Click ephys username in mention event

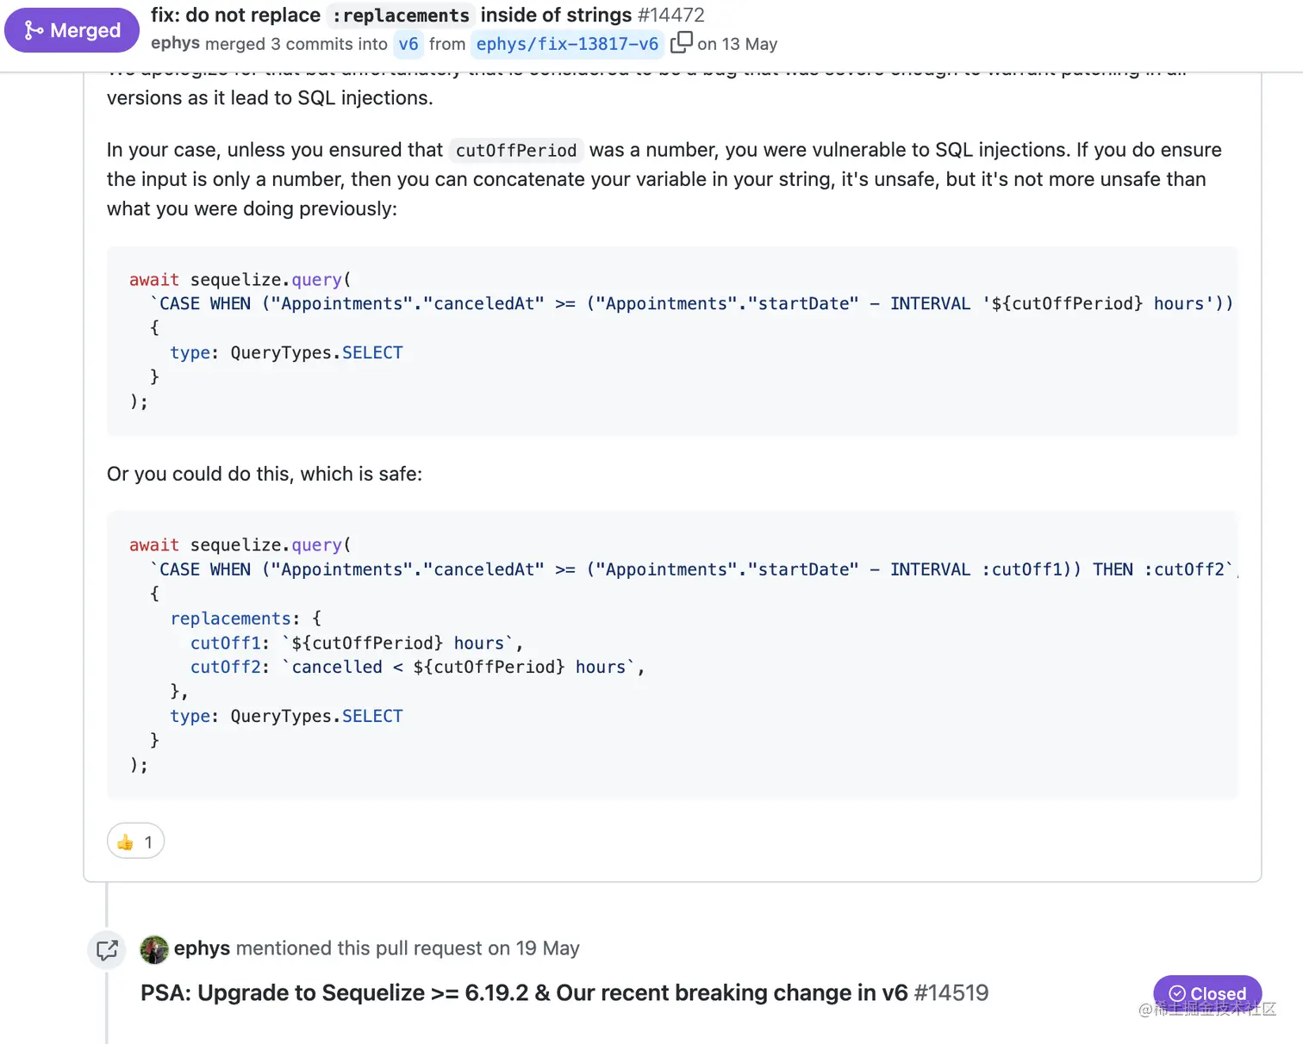[202, 948]
